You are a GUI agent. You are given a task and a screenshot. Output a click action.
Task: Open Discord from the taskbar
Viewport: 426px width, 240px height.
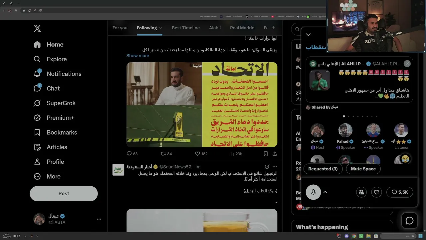click(x=346, y=236)
